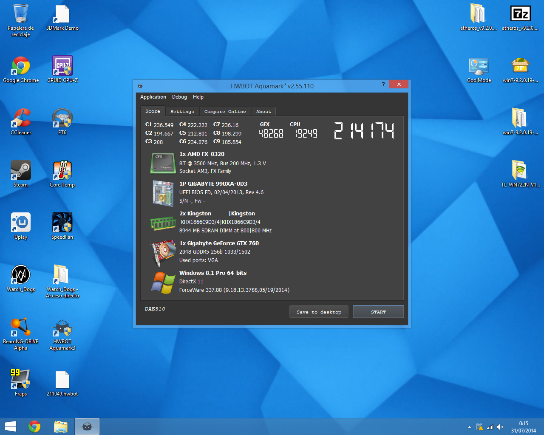Show hidden system tray icons
544x435 pixels.
pyautogui.click(x=469, y=427)
